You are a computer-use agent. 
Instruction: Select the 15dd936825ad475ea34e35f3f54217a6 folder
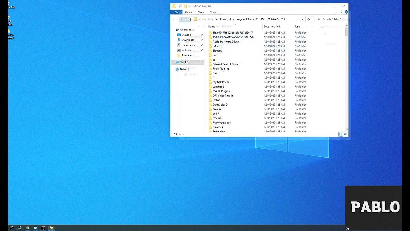(x=233, y=37)
